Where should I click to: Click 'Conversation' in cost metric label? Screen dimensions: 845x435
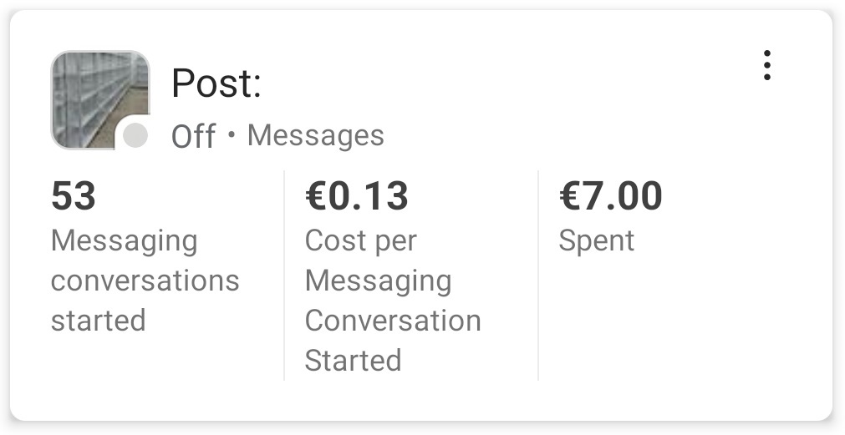click(393, 321)
